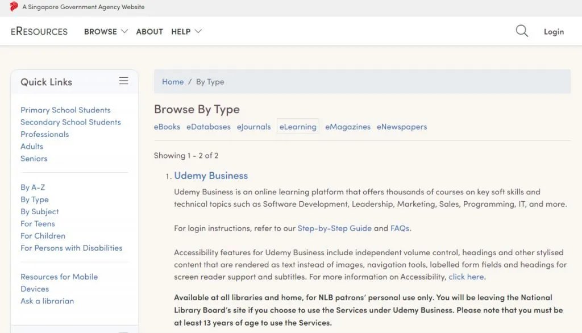Open the search magnifier icon
Viewport: 582px width, 333px height.
coord(522,31)
